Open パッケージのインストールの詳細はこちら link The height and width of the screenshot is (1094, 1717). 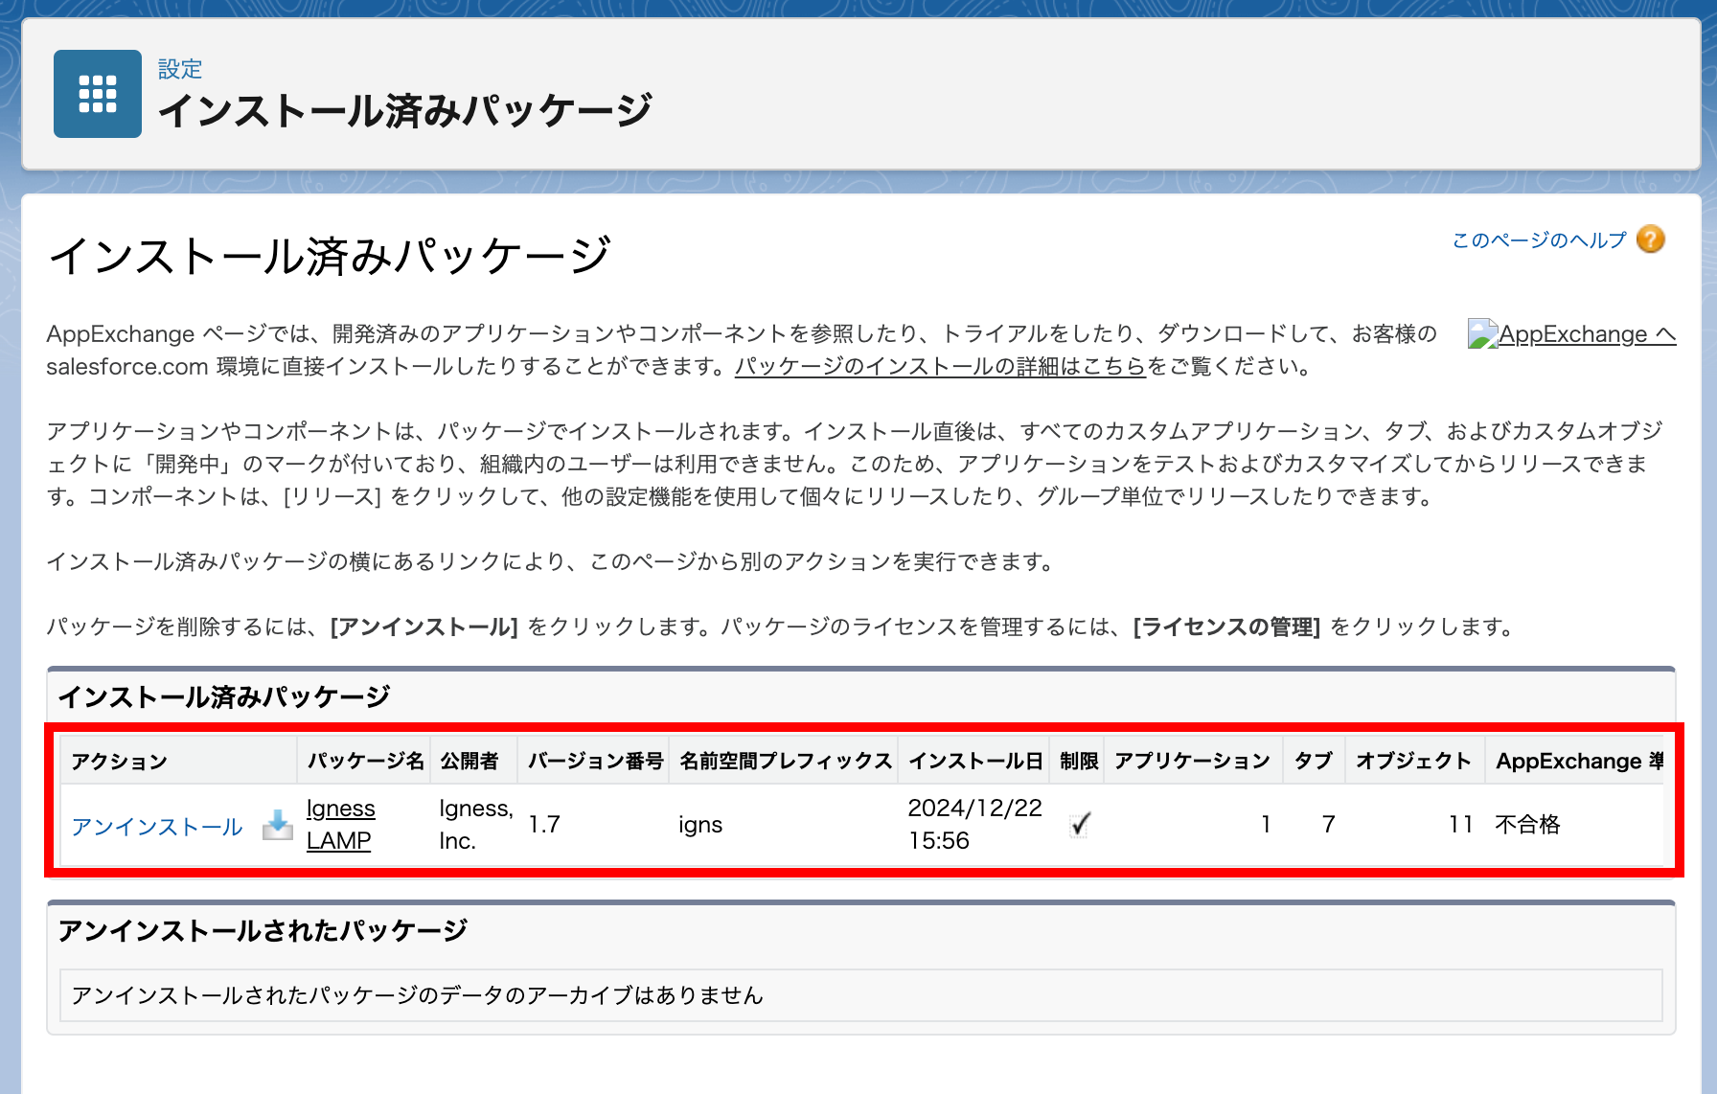[939, 367]
